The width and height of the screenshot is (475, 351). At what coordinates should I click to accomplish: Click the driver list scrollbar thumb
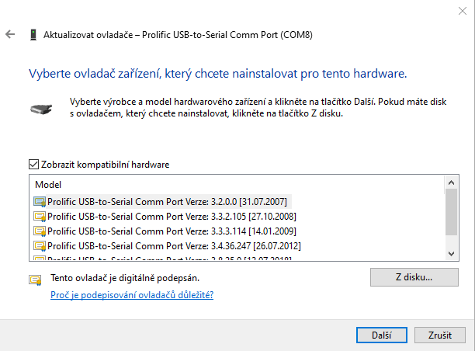coord(451,211)
